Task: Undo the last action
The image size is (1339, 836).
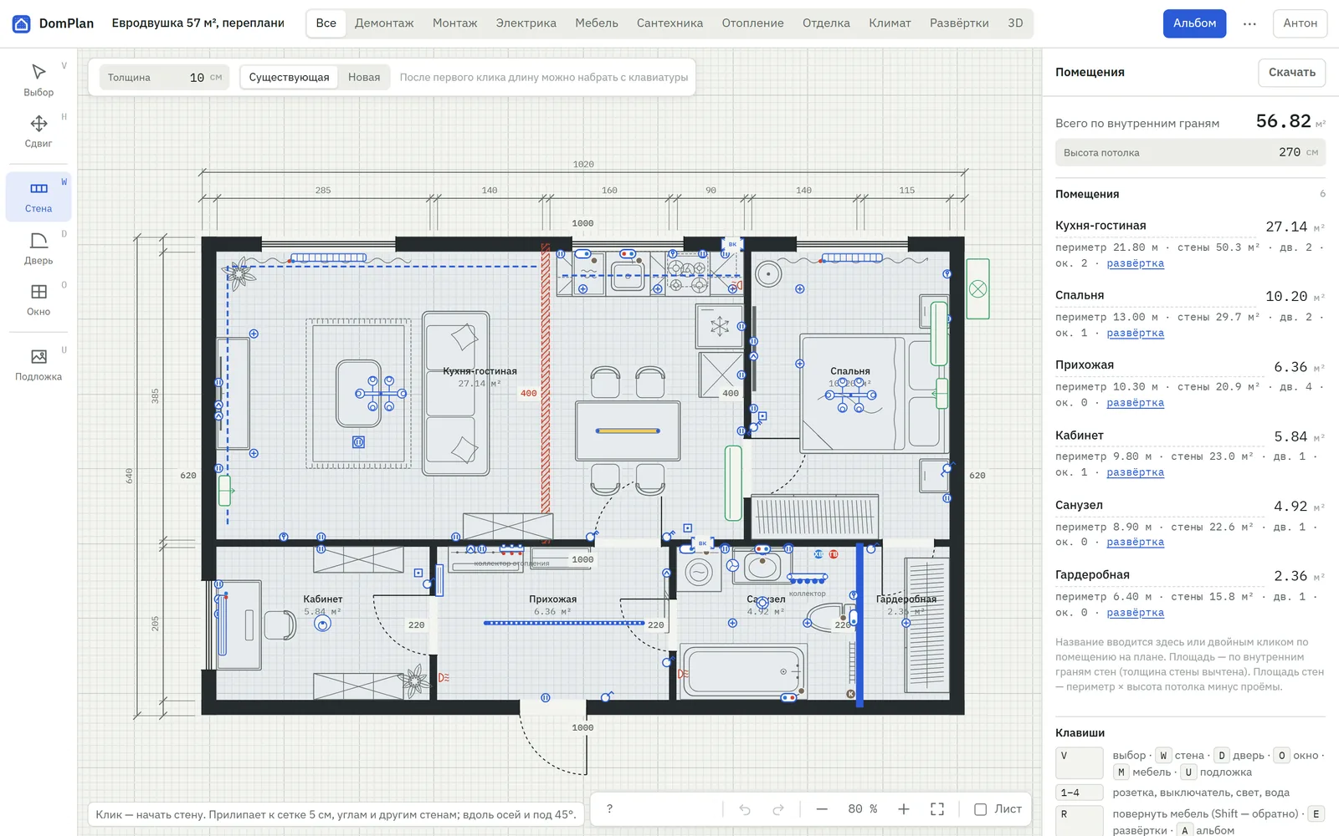Action: 745,809
